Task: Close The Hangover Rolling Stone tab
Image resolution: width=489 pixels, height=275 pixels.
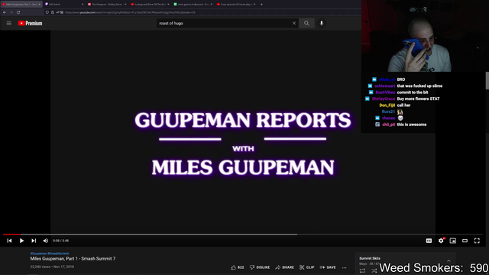Action: click(x=125, y=5)
